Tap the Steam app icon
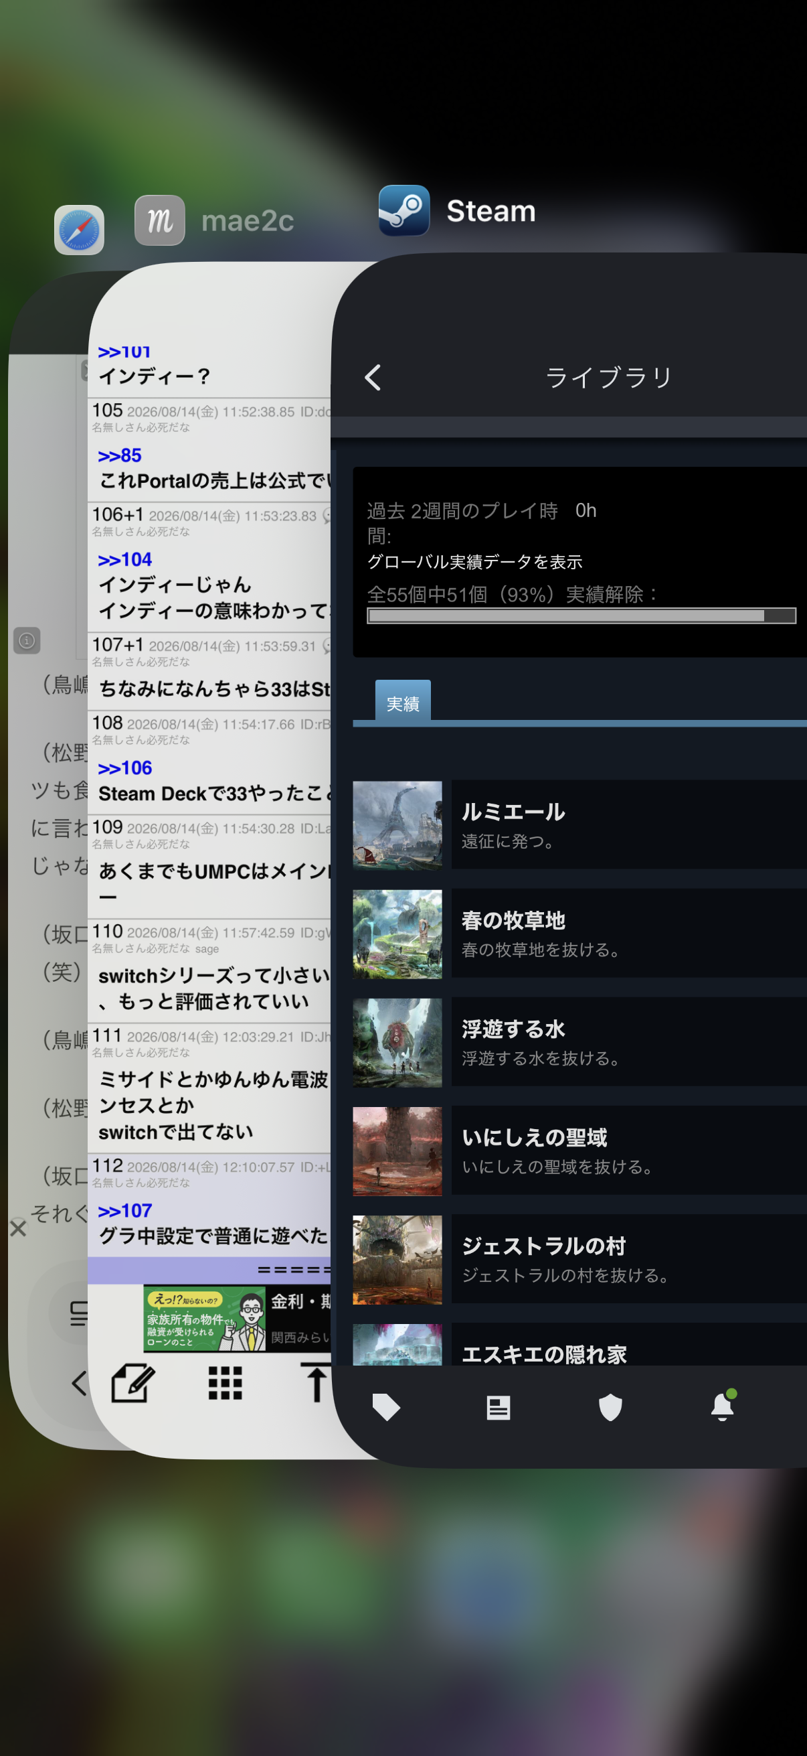This screenshot has height=1756, width=807. [404, 211]
